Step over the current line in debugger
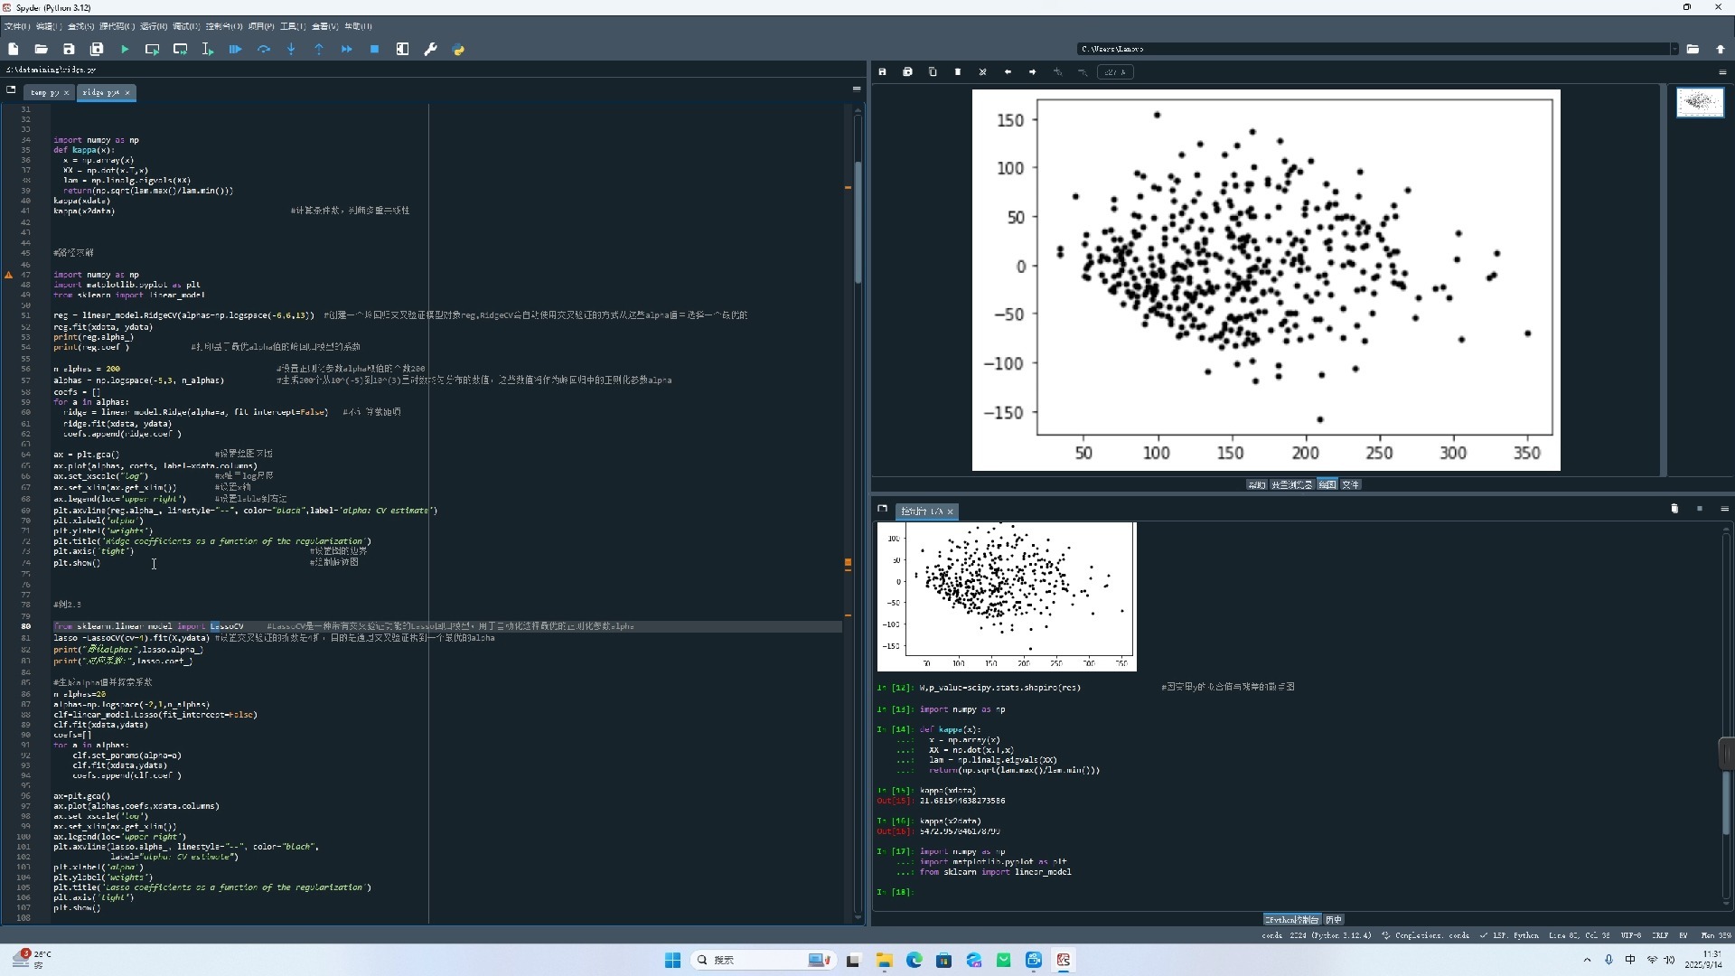1735x976 pixels. 264,49
